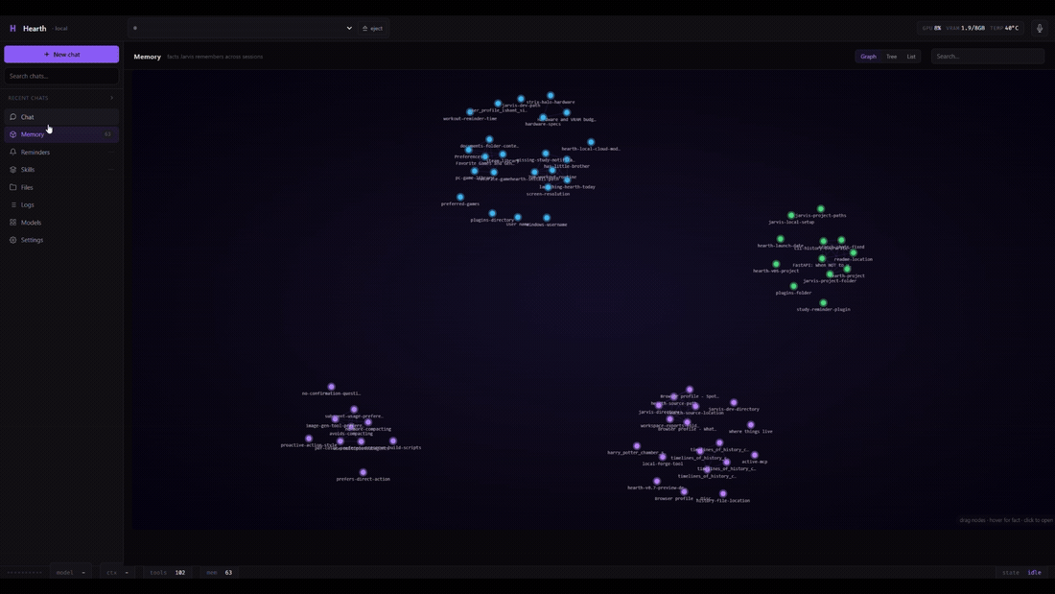Open the no-confirmation-questi purple node

(x=331, y=388)
